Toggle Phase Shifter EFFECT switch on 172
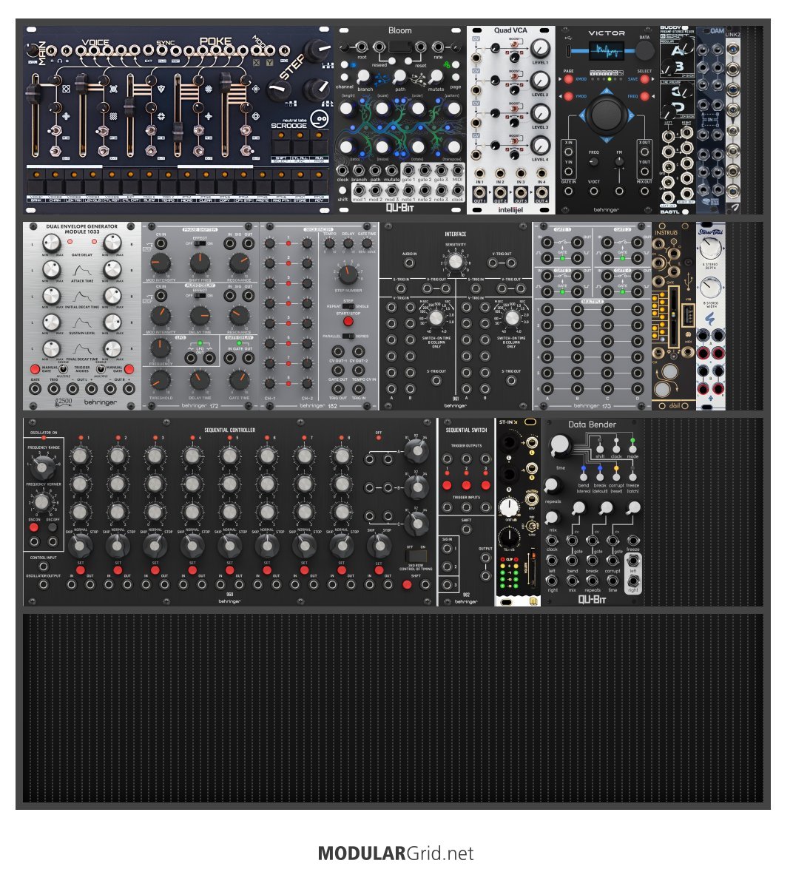 coord(200,243)
